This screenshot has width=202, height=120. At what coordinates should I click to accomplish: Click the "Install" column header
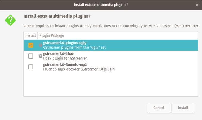coord(31,35)
